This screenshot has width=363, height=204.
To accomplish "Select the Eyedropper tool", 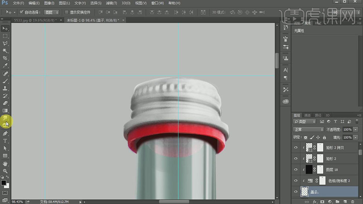I will coord(5,66).
